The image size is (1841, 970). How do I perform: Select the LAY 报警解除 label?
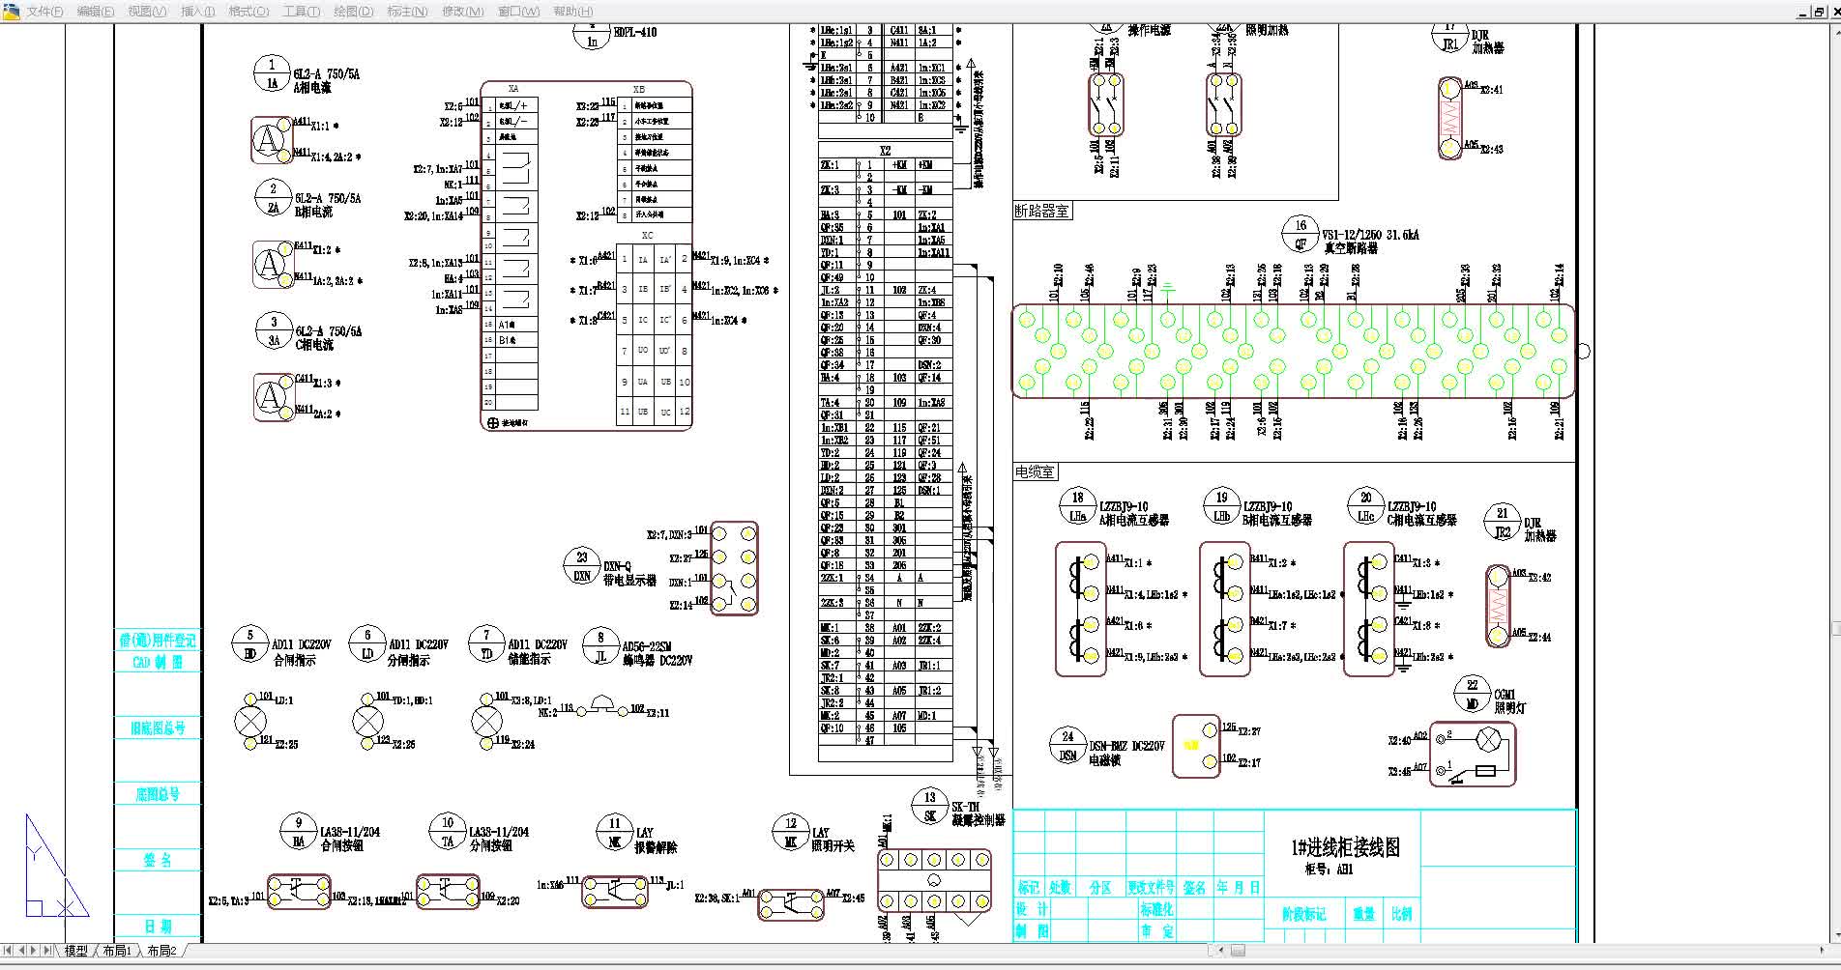[x=656, y=840]
